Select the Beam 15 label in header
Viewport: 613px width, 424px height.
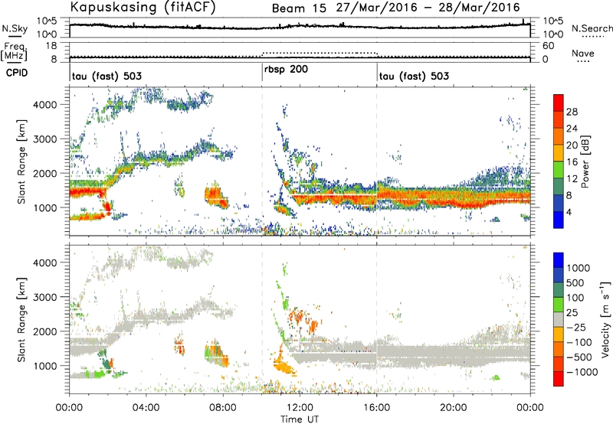pyautogui.click(x=299, y=8)
